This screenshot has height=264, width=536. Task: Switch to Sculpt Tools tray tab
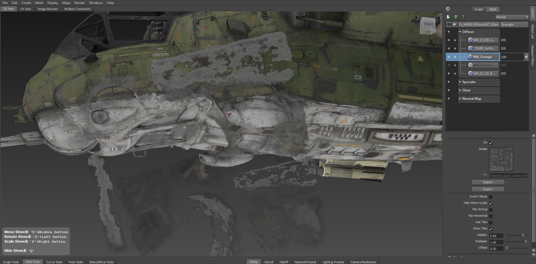pyautogui.click(x=11, y=262)
